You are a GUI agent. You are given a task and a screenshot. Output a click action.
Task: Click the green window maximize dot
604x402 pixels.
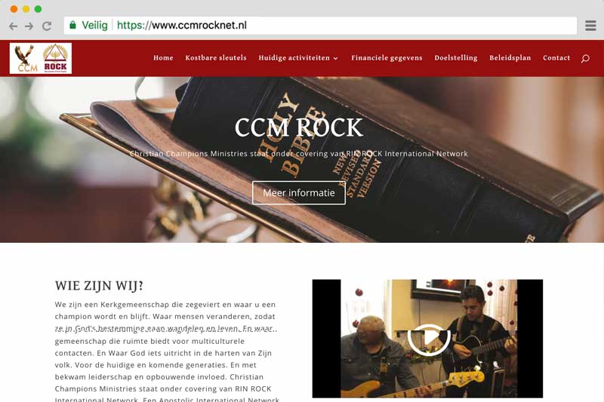[39, 9]
